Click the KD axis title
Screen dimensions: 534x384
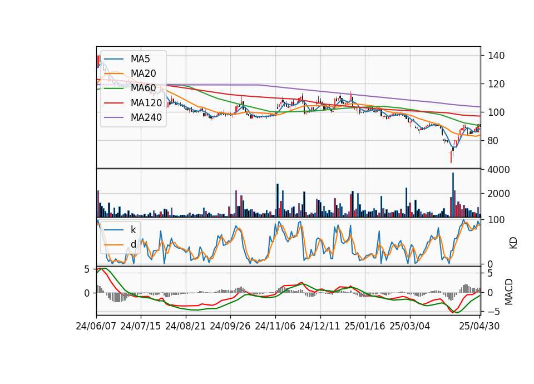(513, 243)
